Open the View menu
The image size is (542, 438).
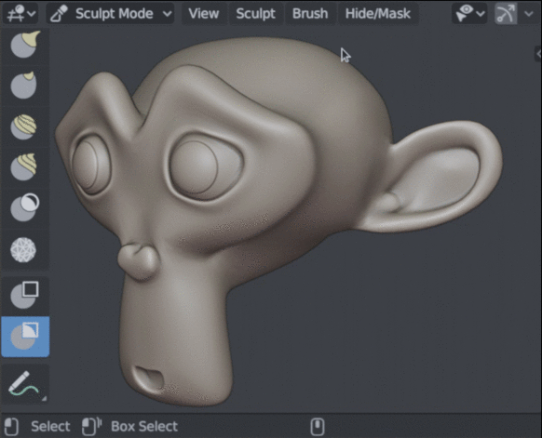204,13
